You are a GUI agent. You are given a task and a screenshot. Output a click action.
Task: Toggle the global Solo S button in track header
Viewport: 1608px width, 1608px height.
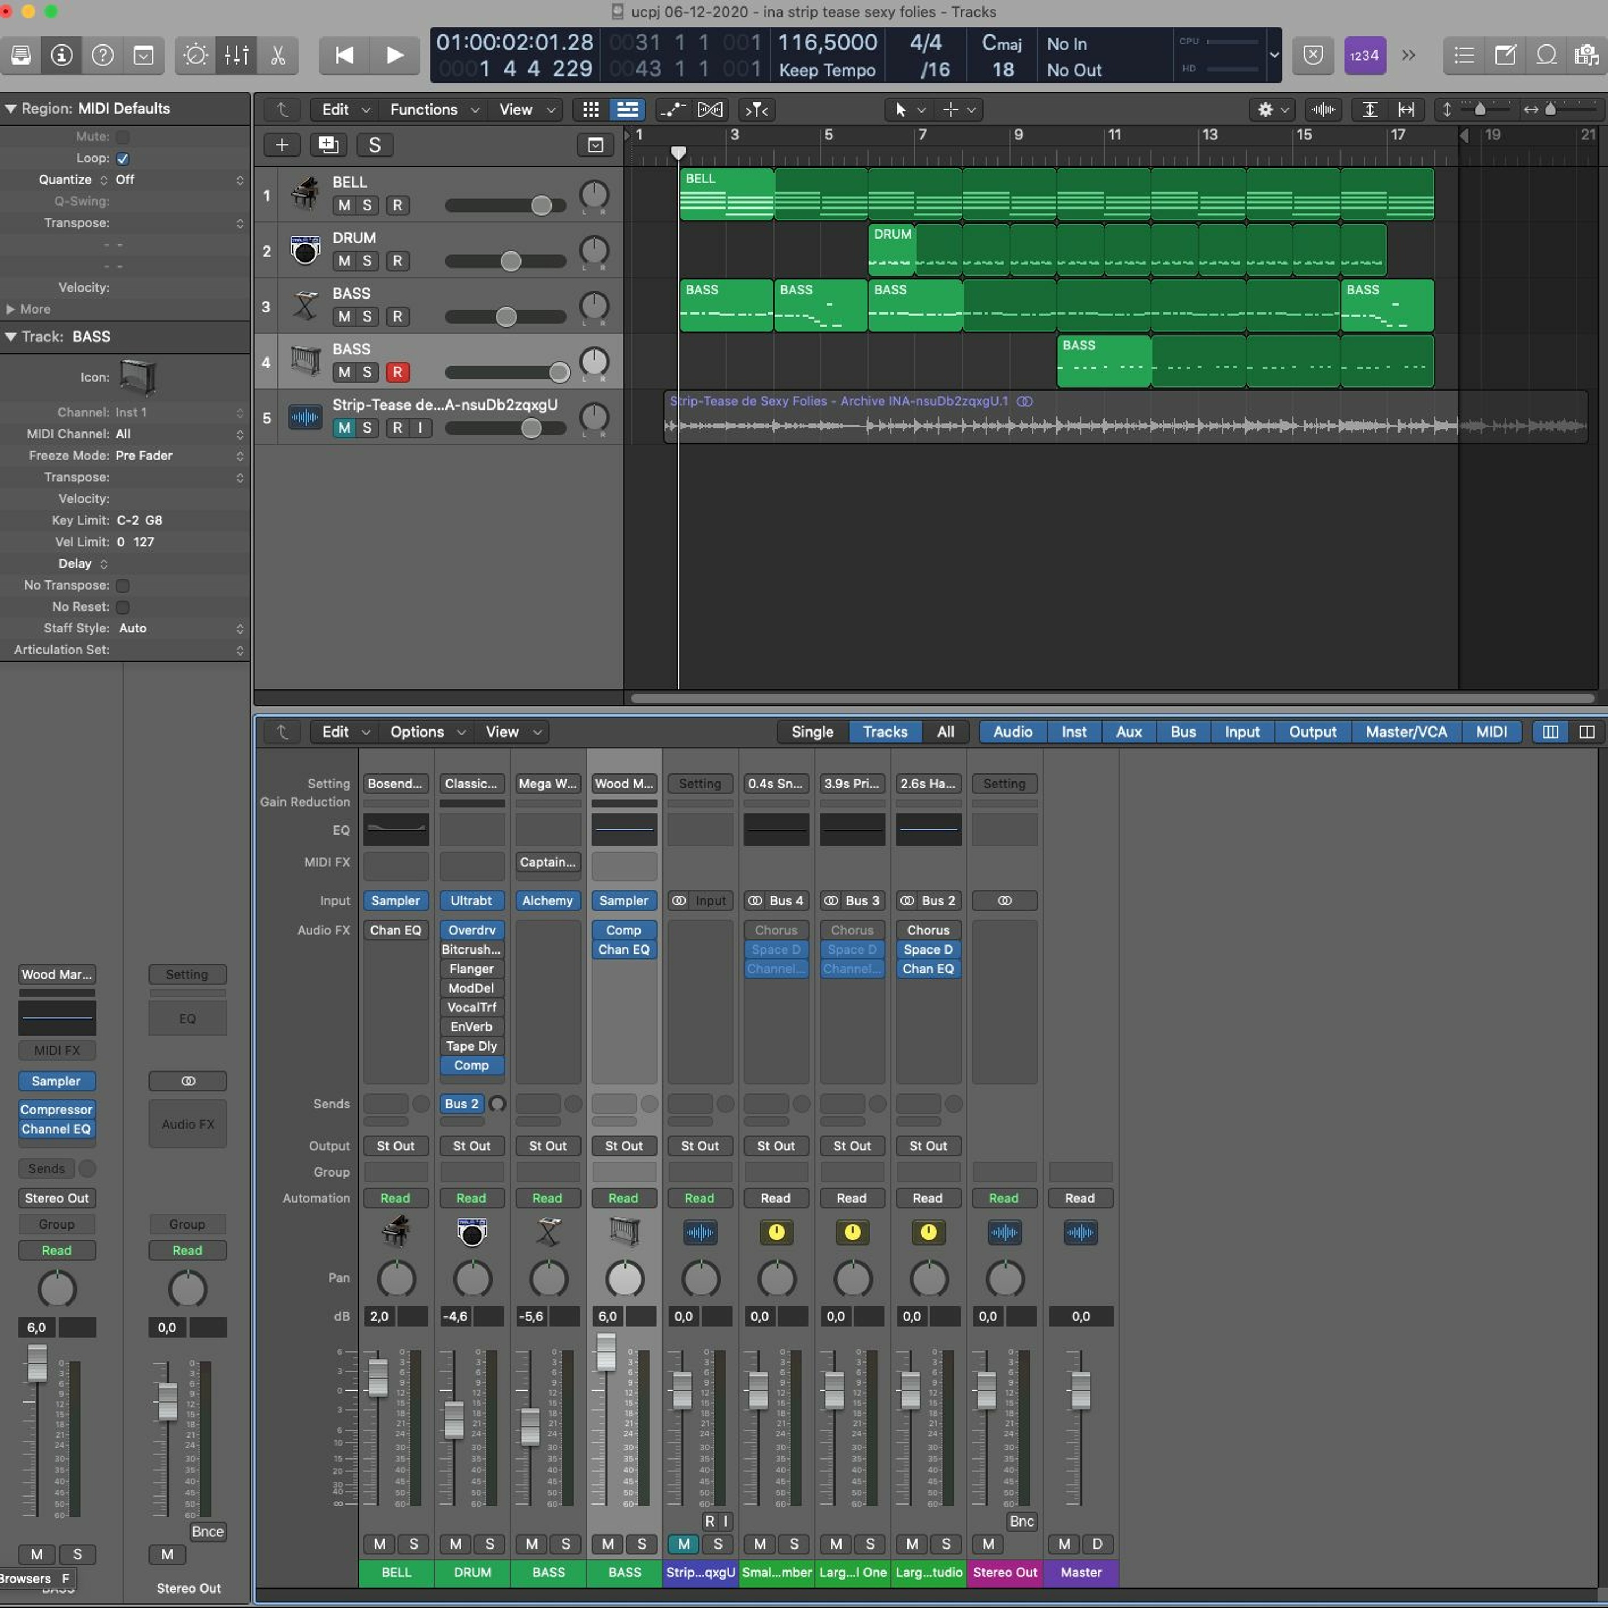(x=375, y=145)
